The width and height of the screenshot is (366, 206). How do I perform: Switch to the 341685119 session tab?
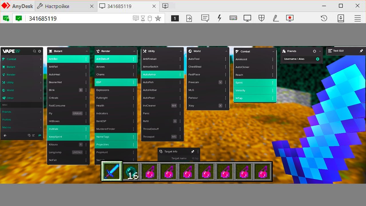128,6
